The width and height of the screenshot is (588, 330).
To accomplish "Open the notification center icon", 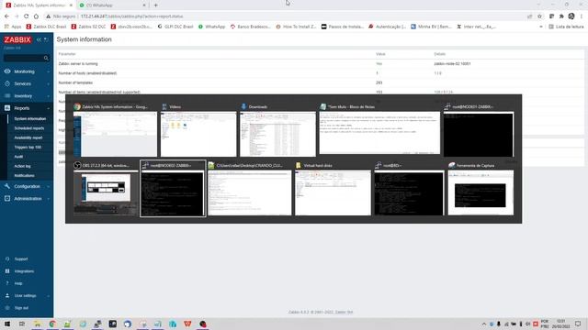I will (x=578, y=324).
